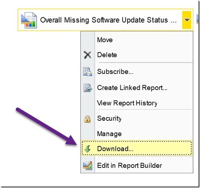Click the partially visible item at the right edge
The width and height of the screenshot is (200, 188).
198,19
